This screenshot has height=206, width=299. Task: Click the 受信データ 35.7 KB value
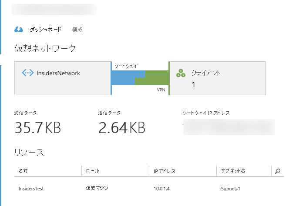37,127
